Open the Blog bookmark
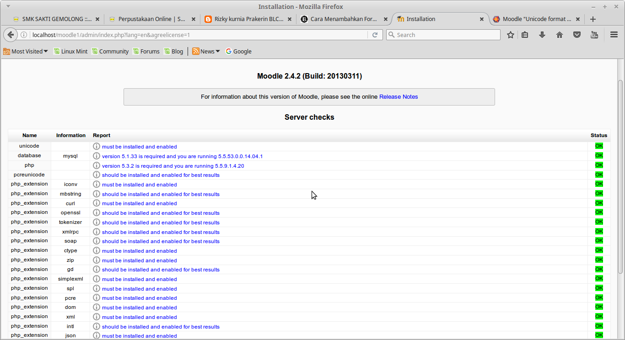Screen dimensions: 625x340 tap(173, 52)
